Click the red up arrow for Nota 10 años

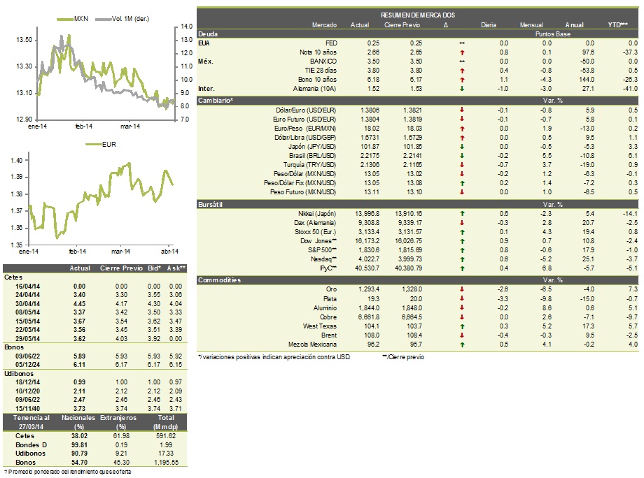[x=462, y=52]
